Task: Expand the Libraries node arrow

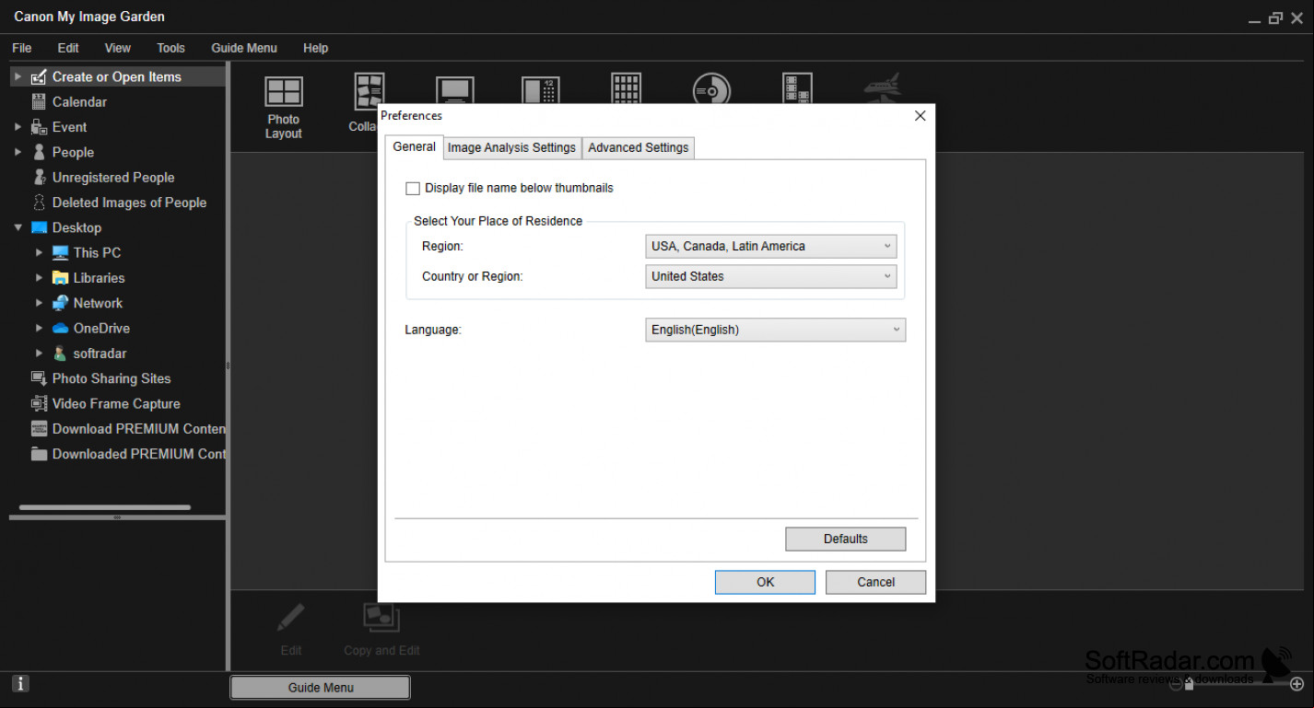Action: 39,278
